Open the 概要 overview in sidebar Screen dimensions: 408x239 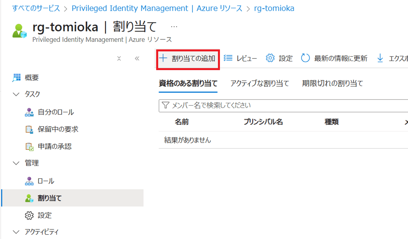point(31,78)
